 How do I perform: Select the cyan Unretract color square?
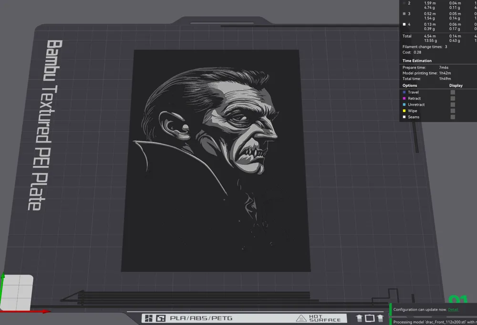(x=404, y=104)
